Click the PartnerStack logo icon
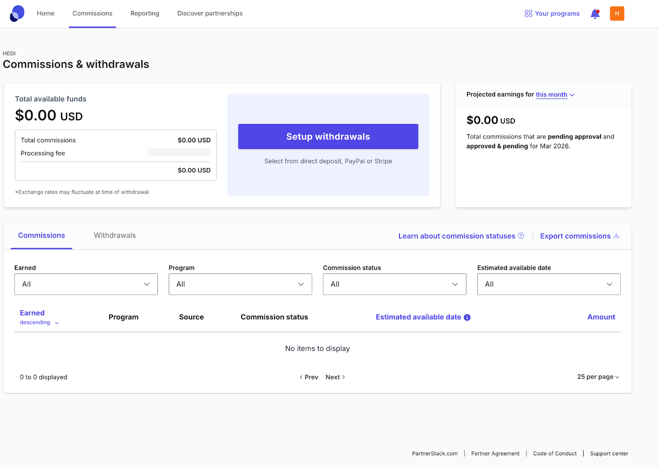This screenshot has height=468, width=659. tap(17, 13)
